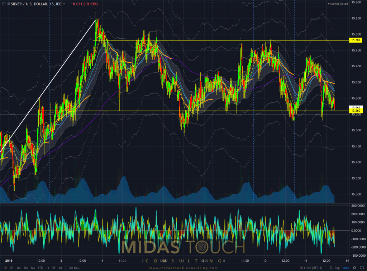Toggle auto scale mode
The height and width of the screenshot is (271, 367).
[345, 267]
